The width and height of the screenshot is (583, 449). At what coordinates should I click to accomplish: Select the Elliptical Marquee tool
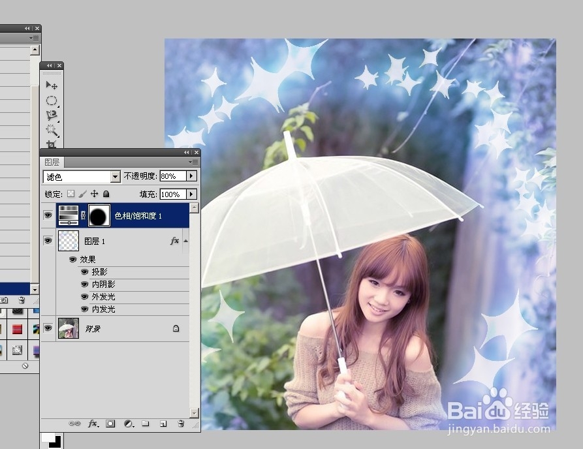click(52, 101)
